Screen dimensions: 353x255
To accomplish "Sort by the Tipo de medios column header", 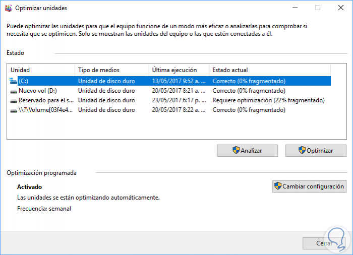I will (111, 70).
